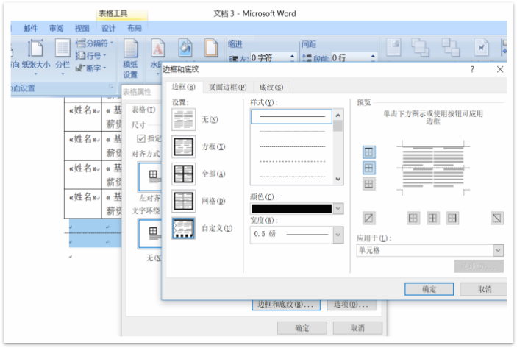Click diagonal-up border button in preview
The width and height of the screenshot is (517, 348).
click(369, 218)
